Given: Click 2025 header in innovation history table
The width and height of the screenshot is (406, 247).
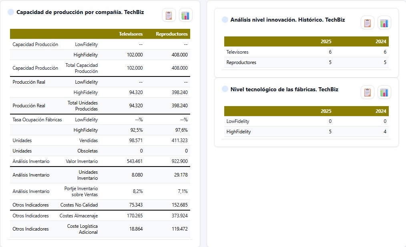Looking at the screenshot, I should [326, 41].
